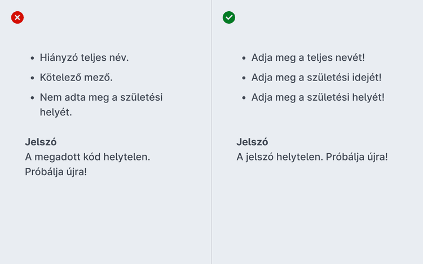
Task: Select 'Adja meg a teljes nevét!' item
Action: click(308, 57)
